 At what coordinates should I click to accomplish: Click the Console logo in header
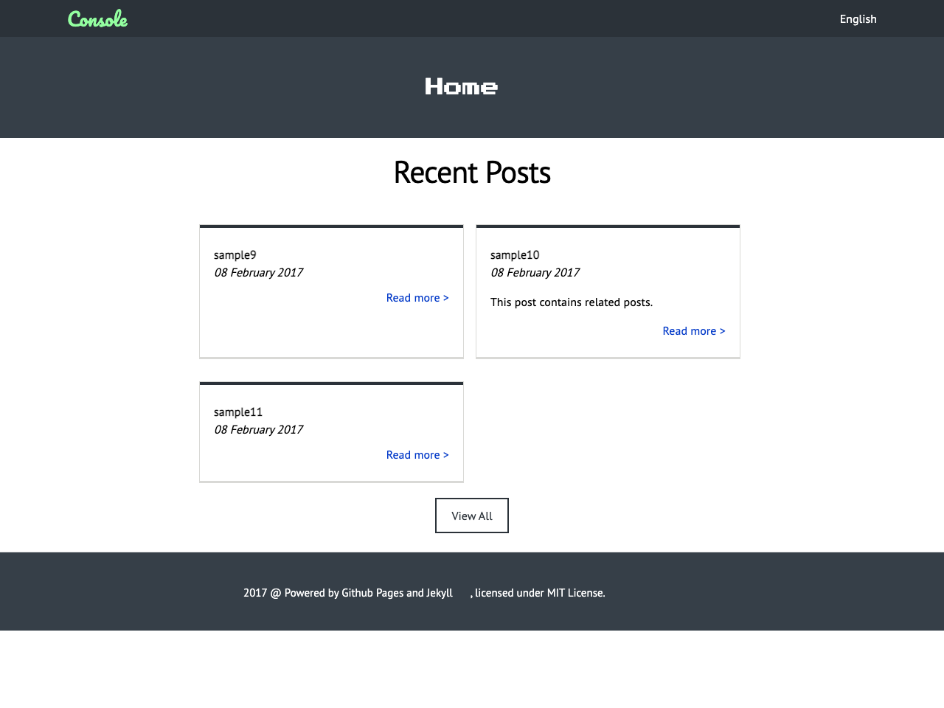[x=97, y=19]
